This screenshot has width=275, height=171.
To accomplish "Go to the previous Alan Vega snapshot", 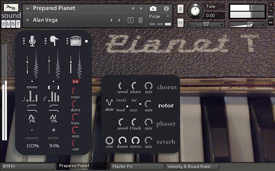I will (x=111, y=20).
